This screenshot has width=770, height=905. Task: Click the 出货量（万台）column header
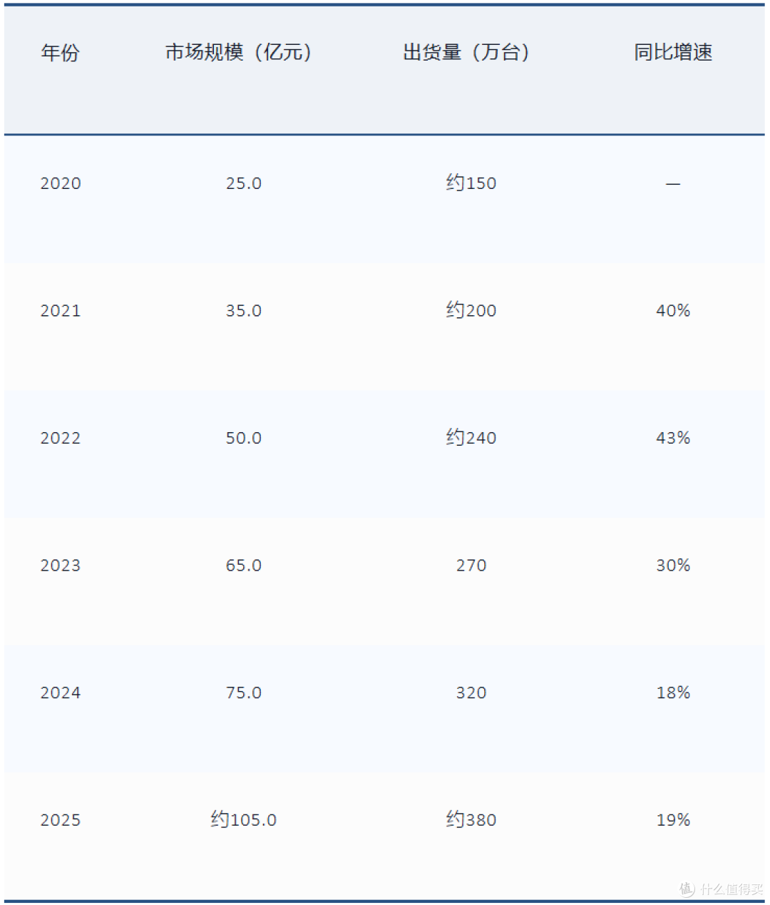[466, 52]
